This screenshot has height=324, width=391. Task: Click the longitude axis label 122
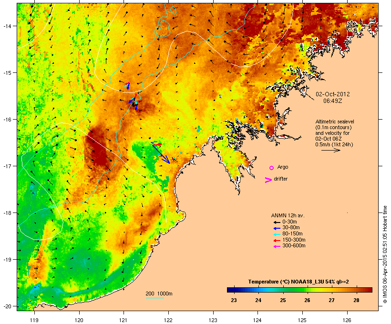(x=168, y=320)
